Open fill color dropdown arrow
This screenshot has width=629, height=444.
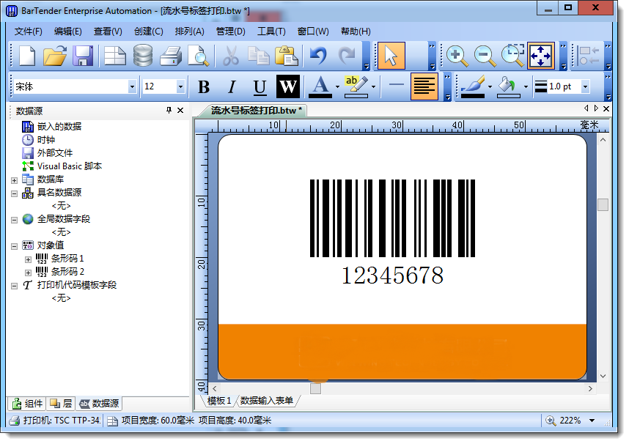coord(526,86)
